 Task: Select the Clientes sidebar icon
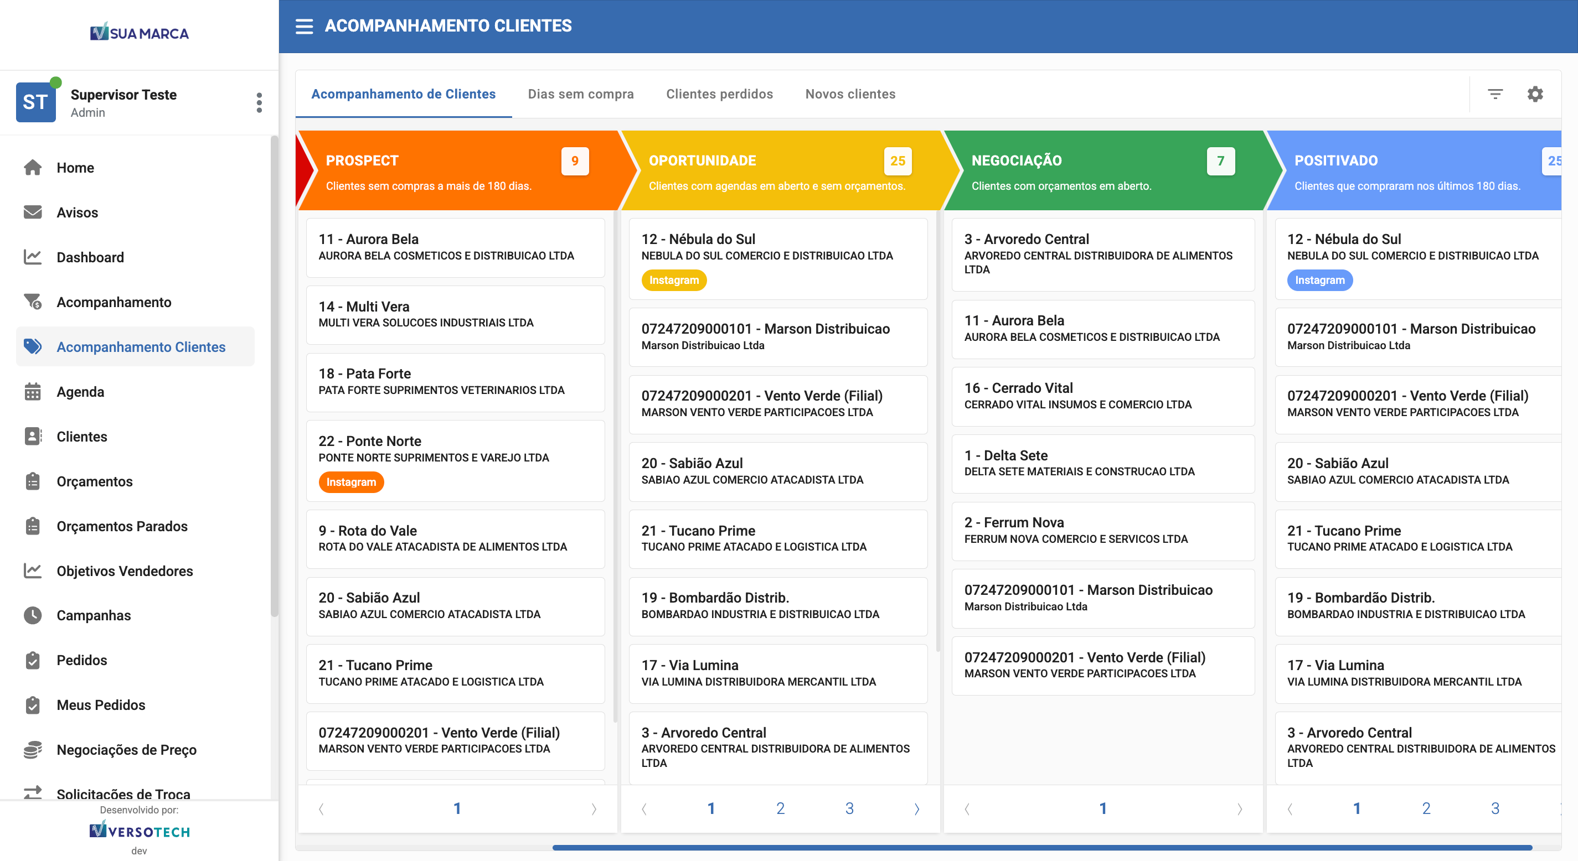[x=33, y=436]
